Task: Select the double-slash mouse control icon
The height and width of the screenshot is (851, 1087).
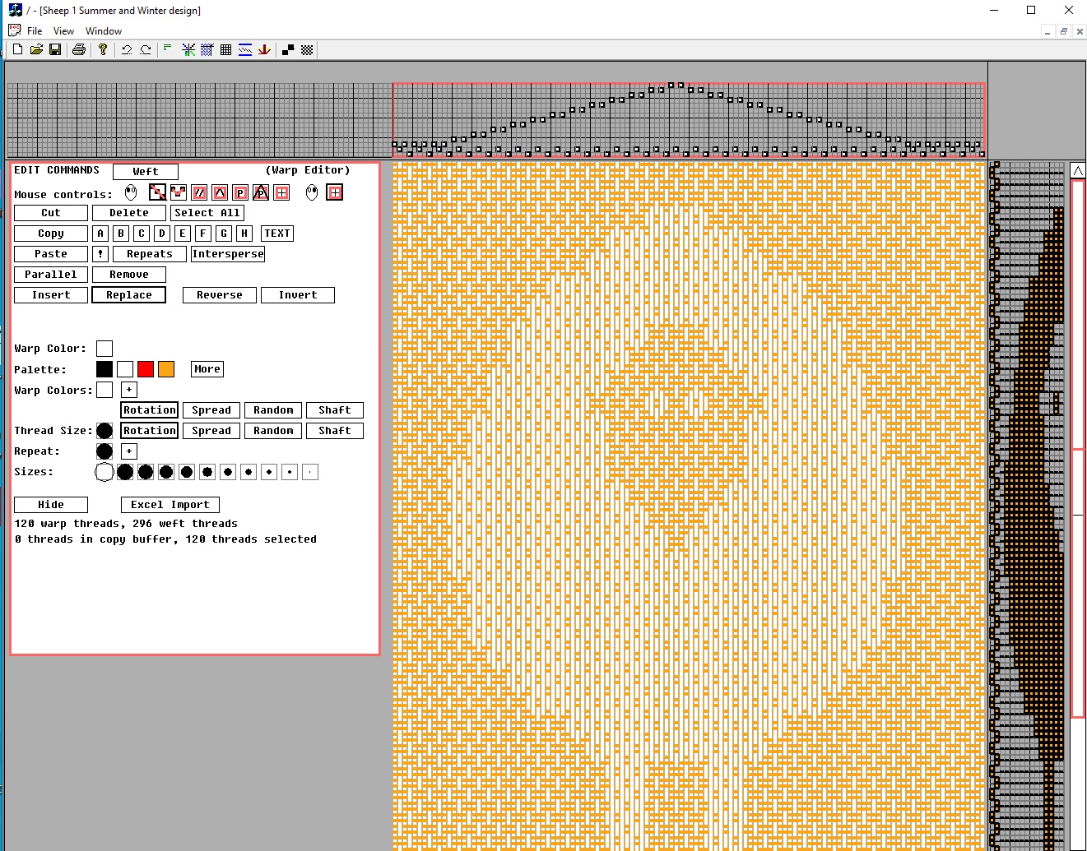Action: pyautogui.click(x=199, y=192)
